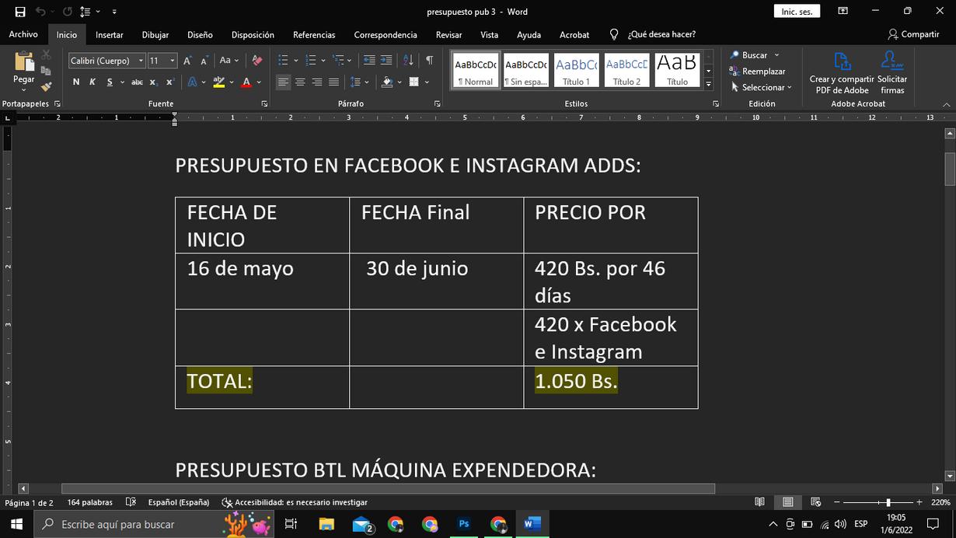Decrease indent in paragraph group
The width and height of the screenshot is (956, 538).
pyautogui.click(x=369, y=61)
